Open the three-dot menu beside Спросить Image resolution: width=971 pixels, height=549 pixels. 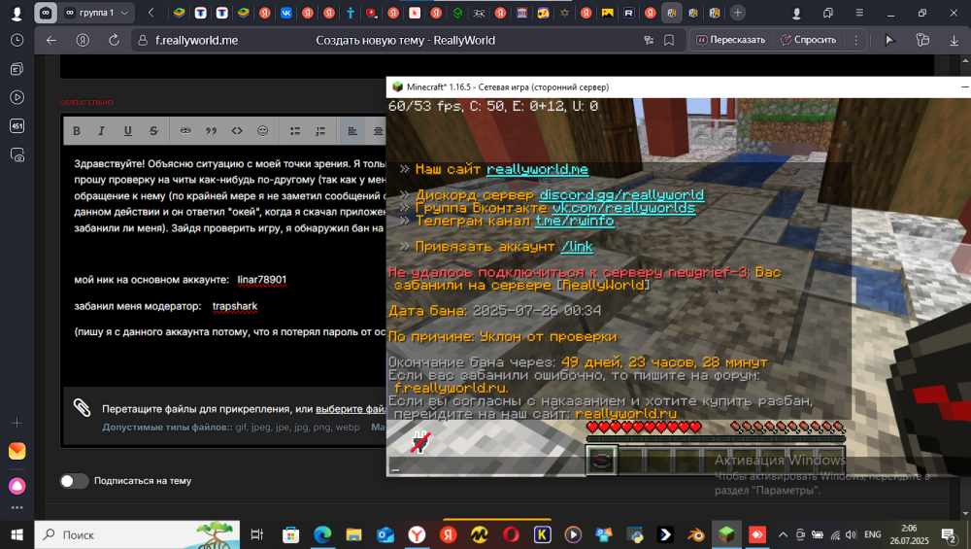[855, 40]
